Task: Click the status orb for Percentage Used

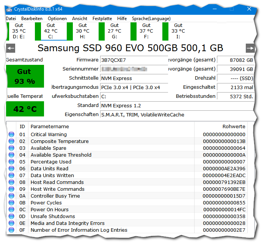Action: pyautogui.click(x=11, y=162)
